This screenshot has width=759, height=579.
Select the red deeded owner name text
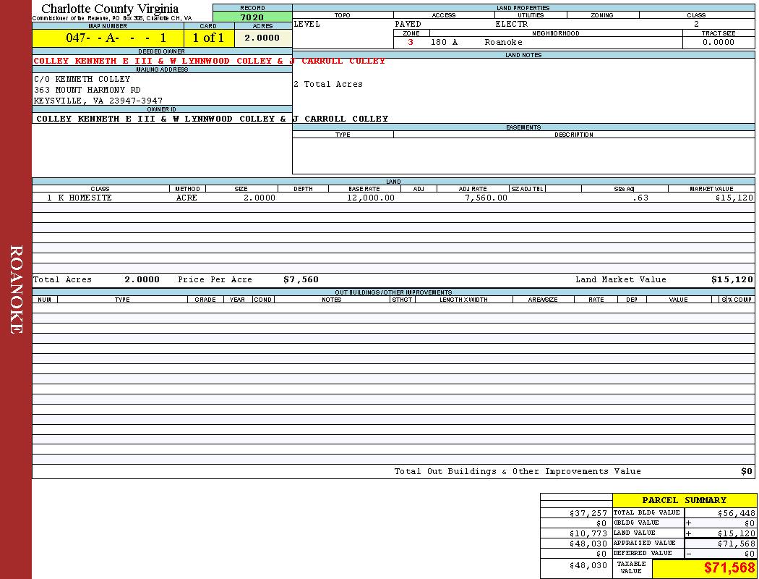tap(210, 61)
